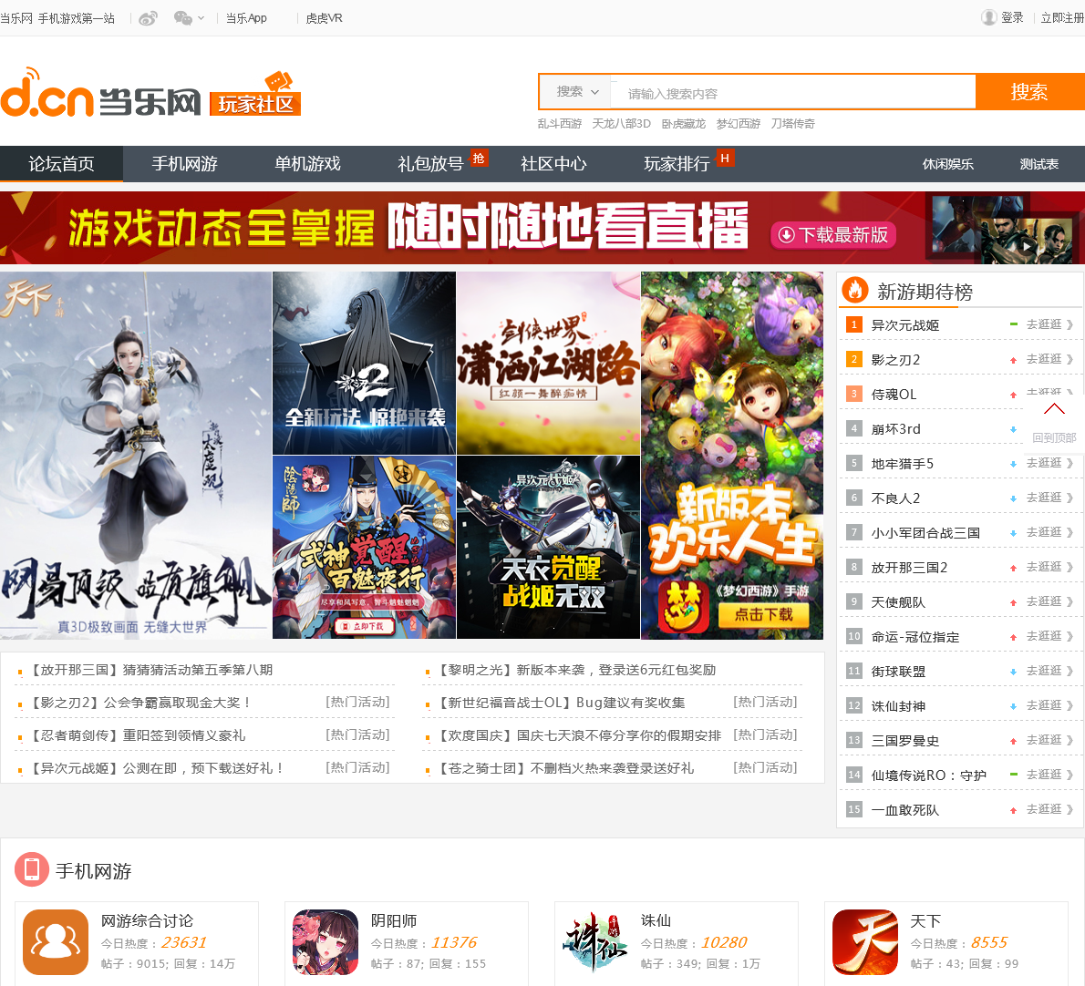The image size is (1085, 986).
Task: Open the 乱斗西游 hot search link
Action: click(x=560, y=123)
